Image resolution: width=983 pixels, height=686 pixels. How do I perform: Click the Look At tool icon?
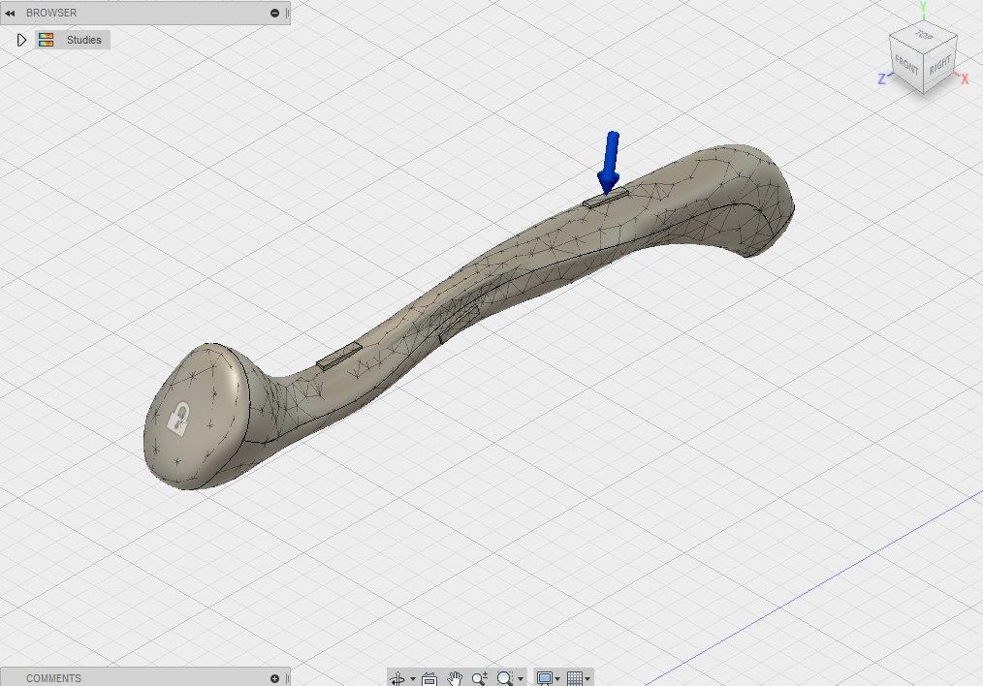429,678
